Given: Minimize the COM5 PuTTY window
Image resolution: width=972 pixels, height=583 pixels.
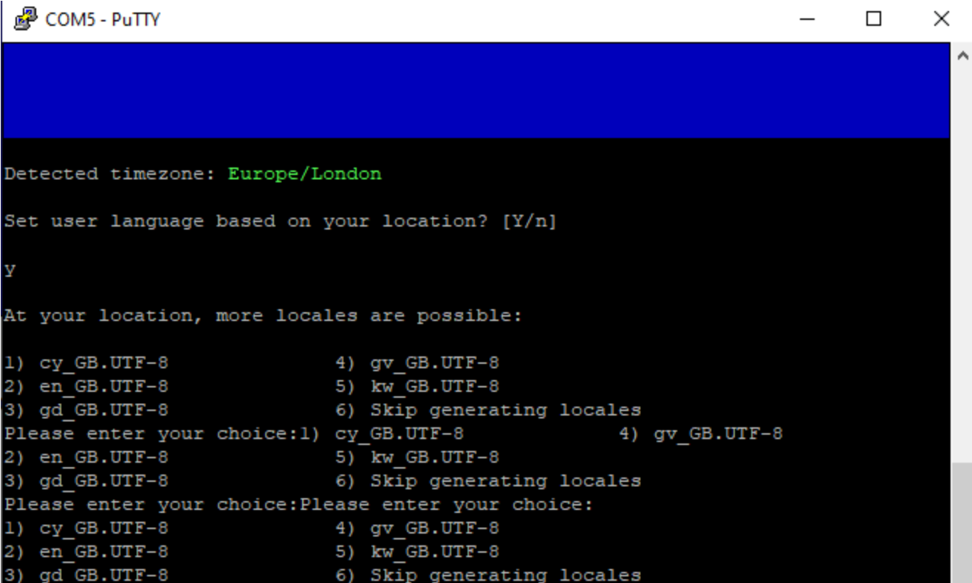Looking at the screenshot, I should tap(807, 19).
